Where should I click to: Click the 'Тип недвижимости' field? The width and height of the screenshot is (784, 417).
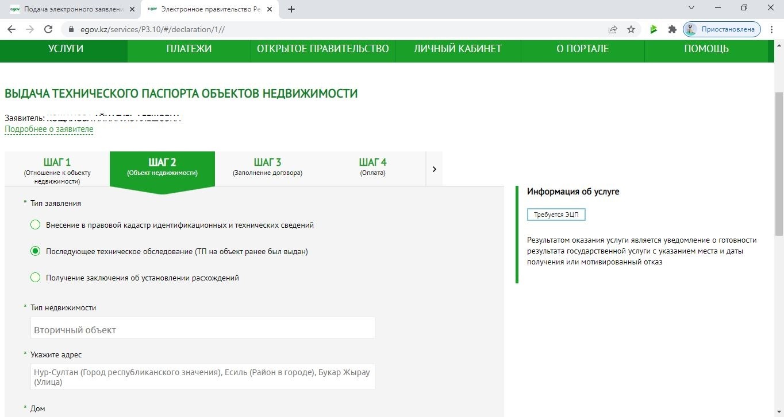point(203,328)
